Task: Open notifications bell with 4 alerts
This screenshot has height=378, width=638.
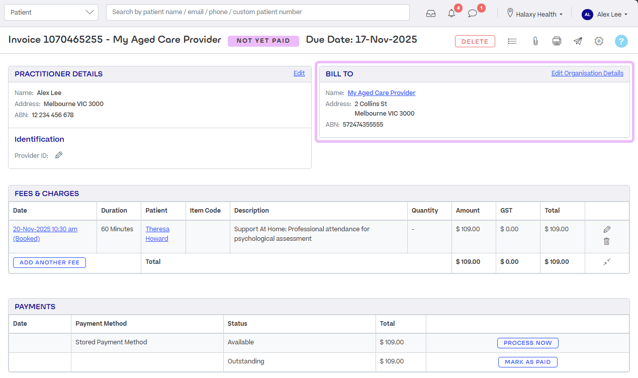Action: pos(451,14)
